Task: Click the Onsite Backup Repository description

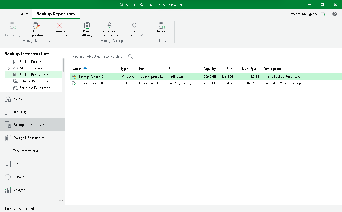Action: pos(282,77)
